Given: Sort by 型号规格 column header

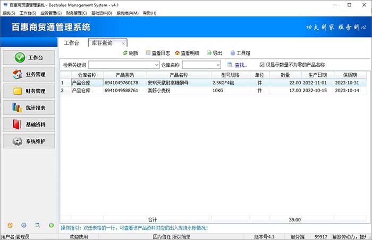Looking at the screenshot, I should pyautogui.click(x=230, y=75).
